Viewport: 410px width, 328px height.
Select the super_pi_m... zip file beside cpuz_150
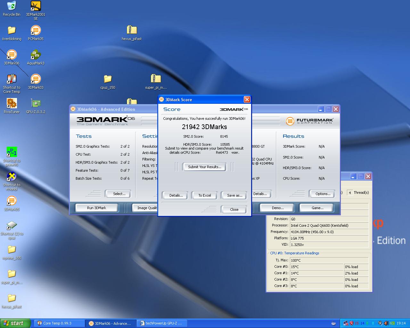tap(156, 82)
